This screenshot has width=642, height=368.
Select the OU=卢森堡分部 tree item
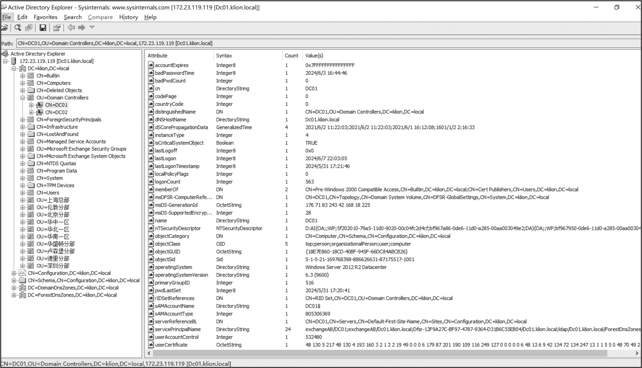[56, 251]
